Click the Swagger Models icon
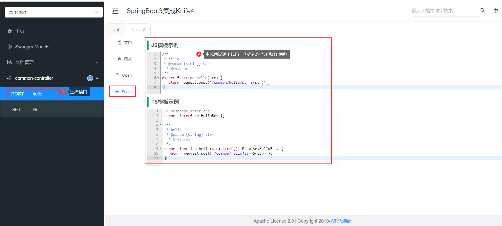502x226 pixels. [x=10, y=47]
